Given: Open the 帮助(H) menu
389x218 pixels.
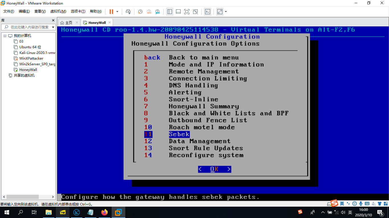Looking at the screenshot, I should 96,11.
